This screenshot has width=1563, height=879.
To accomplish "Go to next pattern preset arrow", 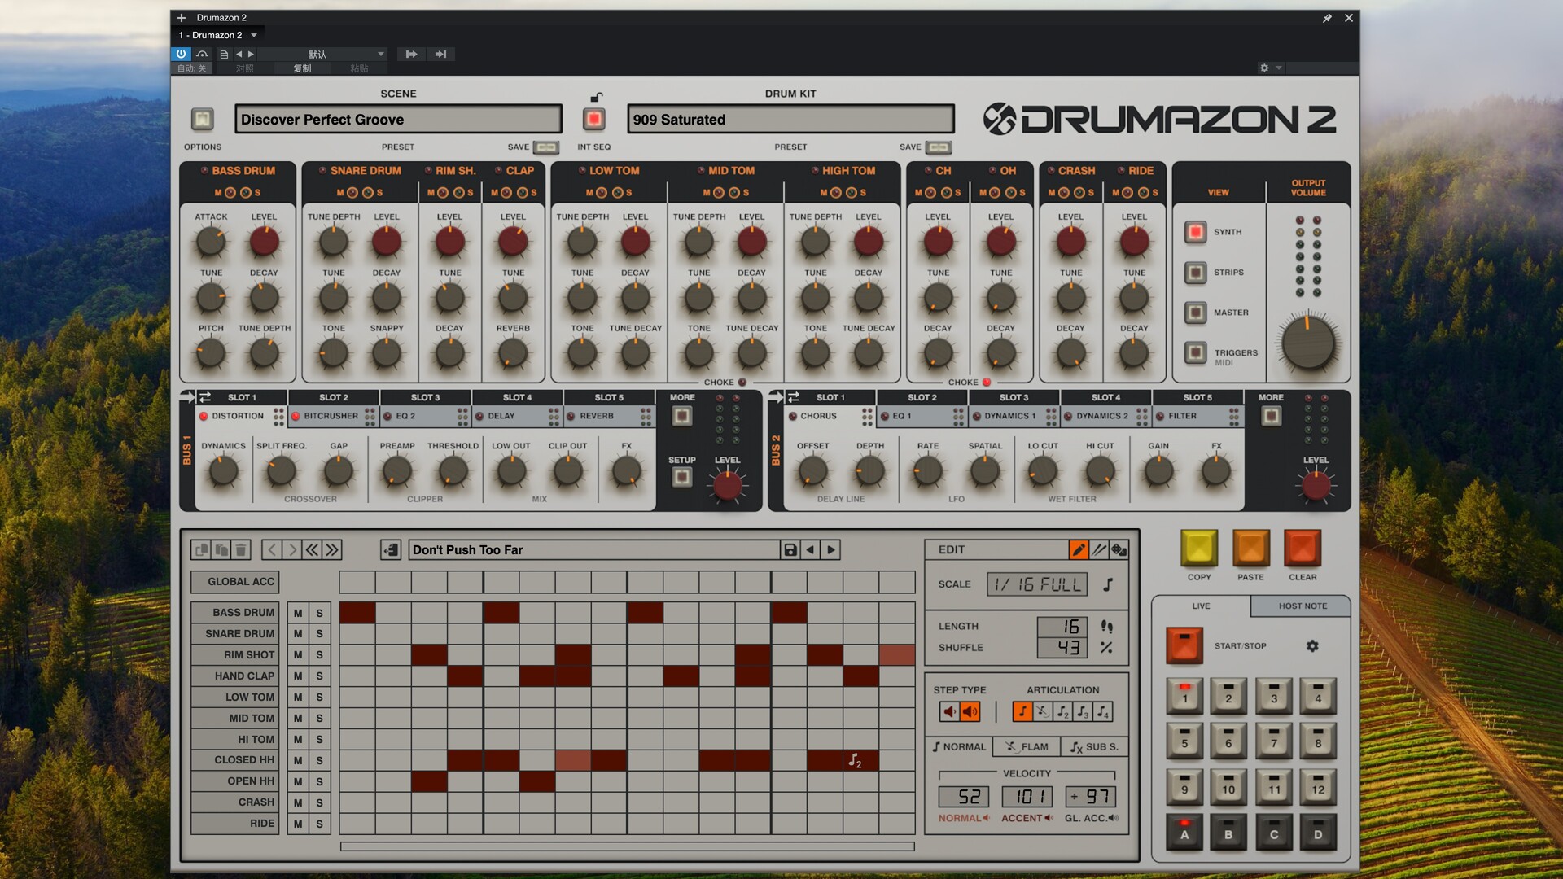I will (830, 550).
